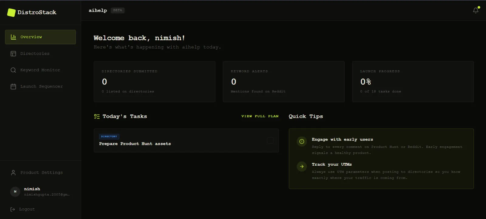Click the DistroStack brand name

coord(37,12)
